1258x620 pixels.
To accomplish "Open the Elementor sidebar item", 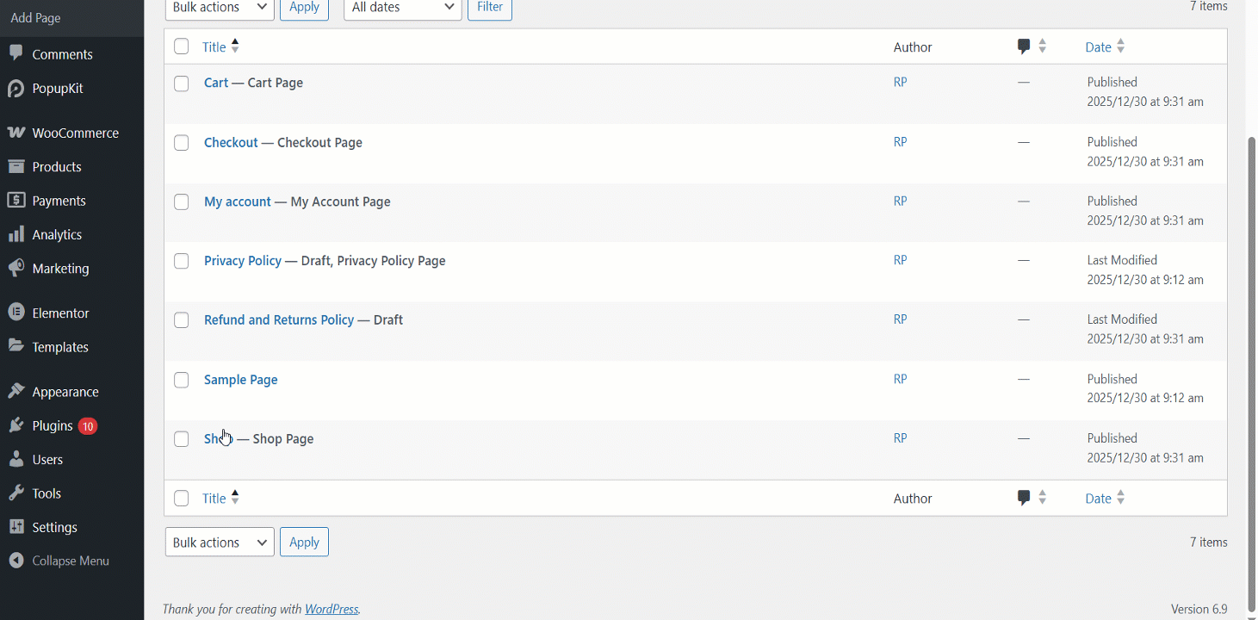I will 60,312.
